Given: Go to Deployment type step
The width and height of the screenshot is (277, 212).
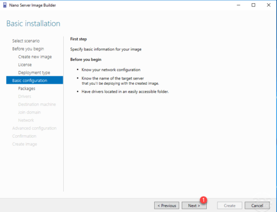Looking at the screenshot, I should coord(34,73).
